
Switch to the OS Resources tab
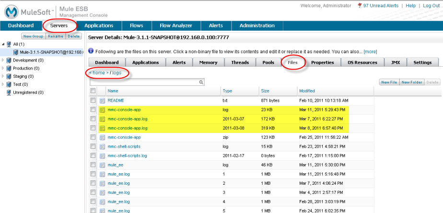coord(363,62)
